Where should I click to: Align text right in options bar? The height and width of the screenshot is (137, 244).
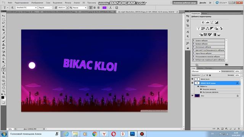click(98, 8)
